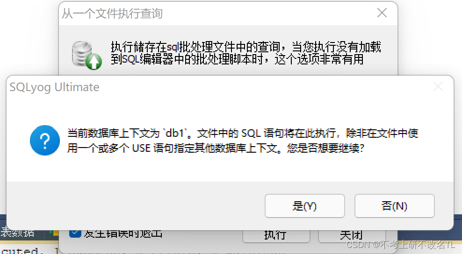Click the 执行储存在sql批处理文件 description text

tap(246, 53)
